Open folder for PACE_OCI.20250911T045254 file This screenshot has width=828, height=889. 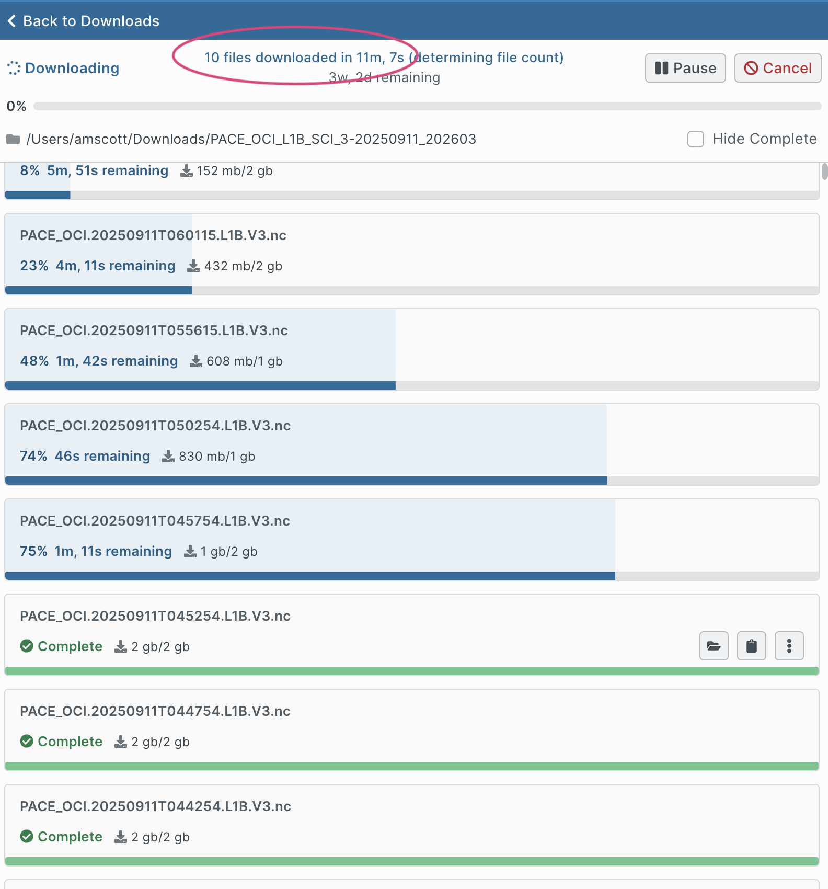point(714,646)
